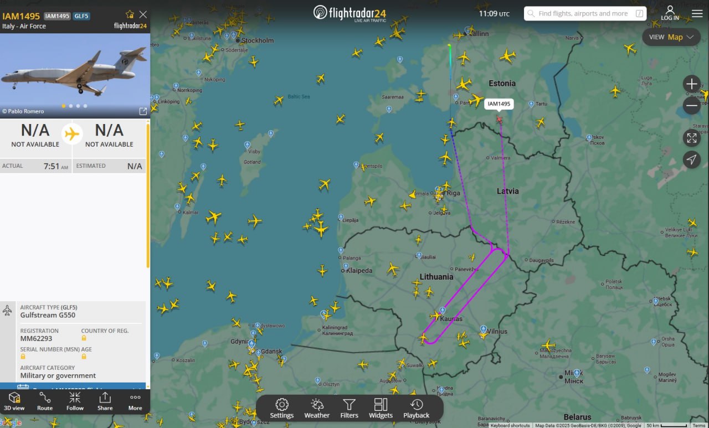
Task: Click the flight panel vertical scrollbar
Action: click(x=148, y=195)
